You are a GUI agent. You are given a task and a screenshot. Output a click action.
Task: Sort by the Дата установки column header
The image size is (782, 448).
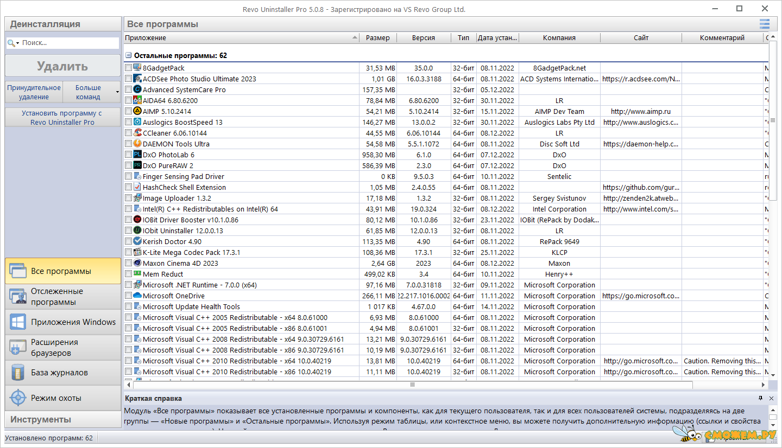pos(498,38)
